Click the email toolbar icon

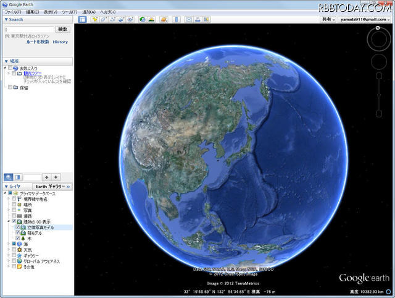pos(189,20)
